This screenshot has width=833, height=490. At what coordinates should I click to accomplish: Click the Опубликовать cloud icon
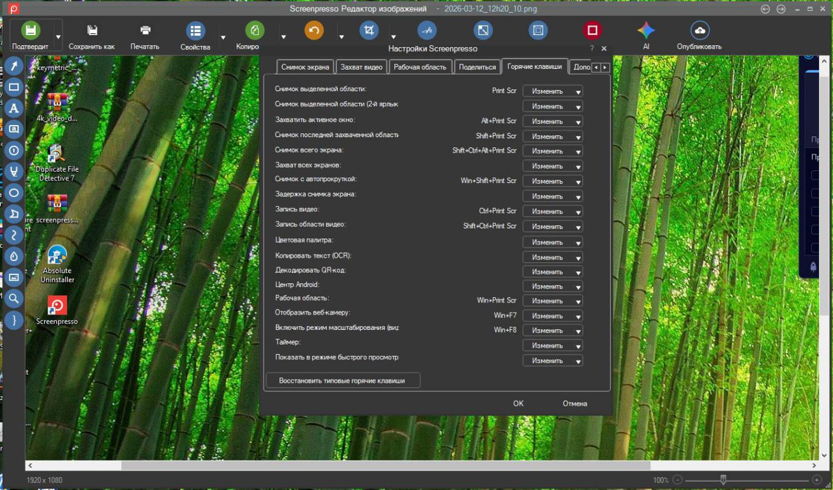[x=700, y=31]
